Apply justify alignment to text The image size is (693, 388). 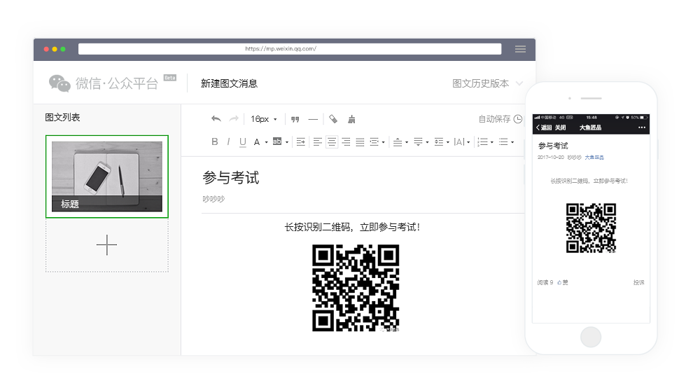point(360,141)
